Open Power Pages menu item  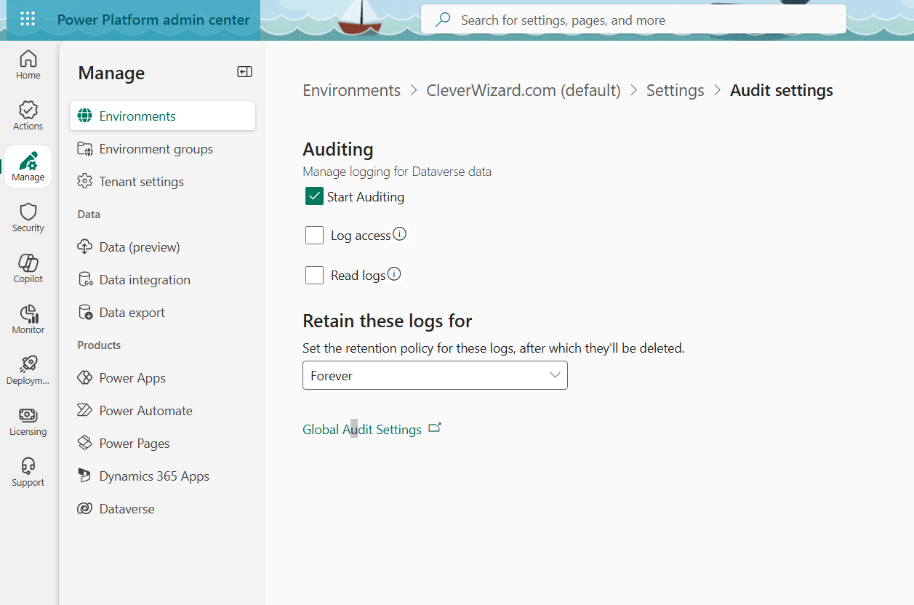click(162, 443)
